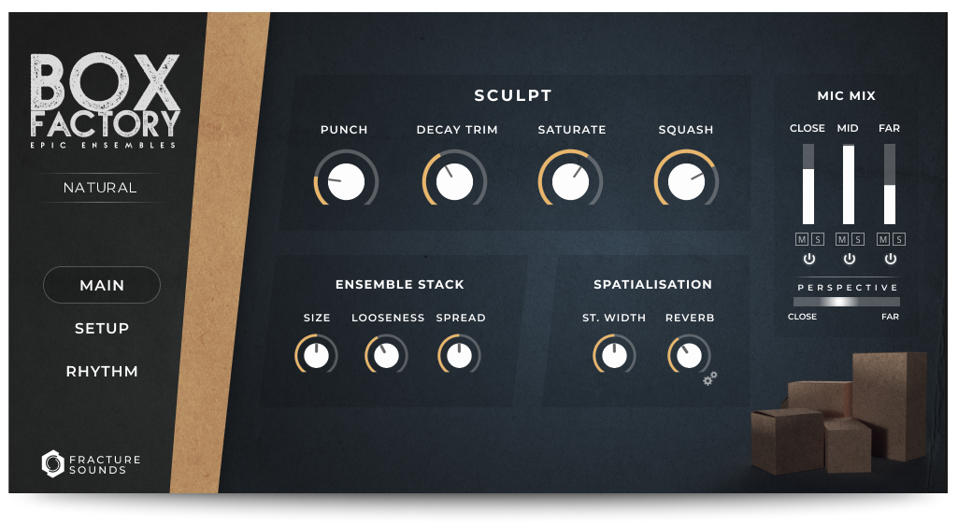Click the Fracture Sounds logo

coord(91,464)
